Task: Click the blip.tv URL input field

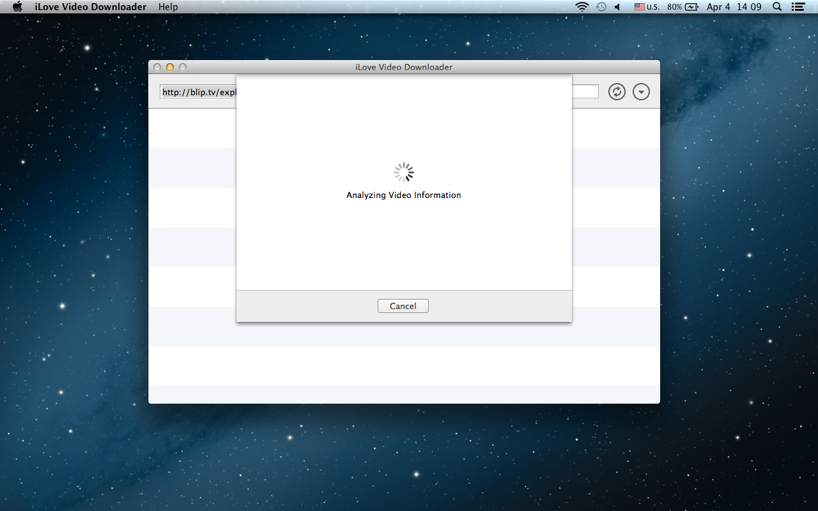Action: coord(379,92)
